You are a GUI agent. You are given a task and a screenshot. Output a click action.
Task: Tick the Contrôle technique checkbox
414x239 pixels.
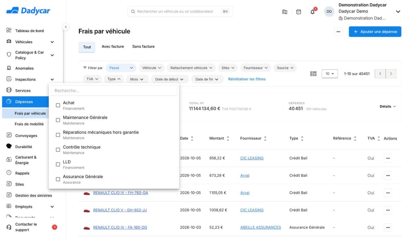[58, 150]
